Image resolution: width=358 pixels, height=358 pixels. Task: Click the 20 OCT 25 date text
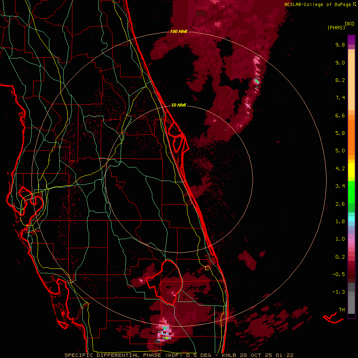(x=256, y=355)
